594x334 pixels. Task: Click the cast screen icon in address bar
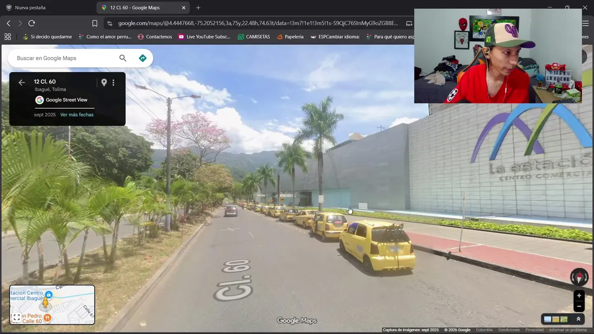coord(409,23)
